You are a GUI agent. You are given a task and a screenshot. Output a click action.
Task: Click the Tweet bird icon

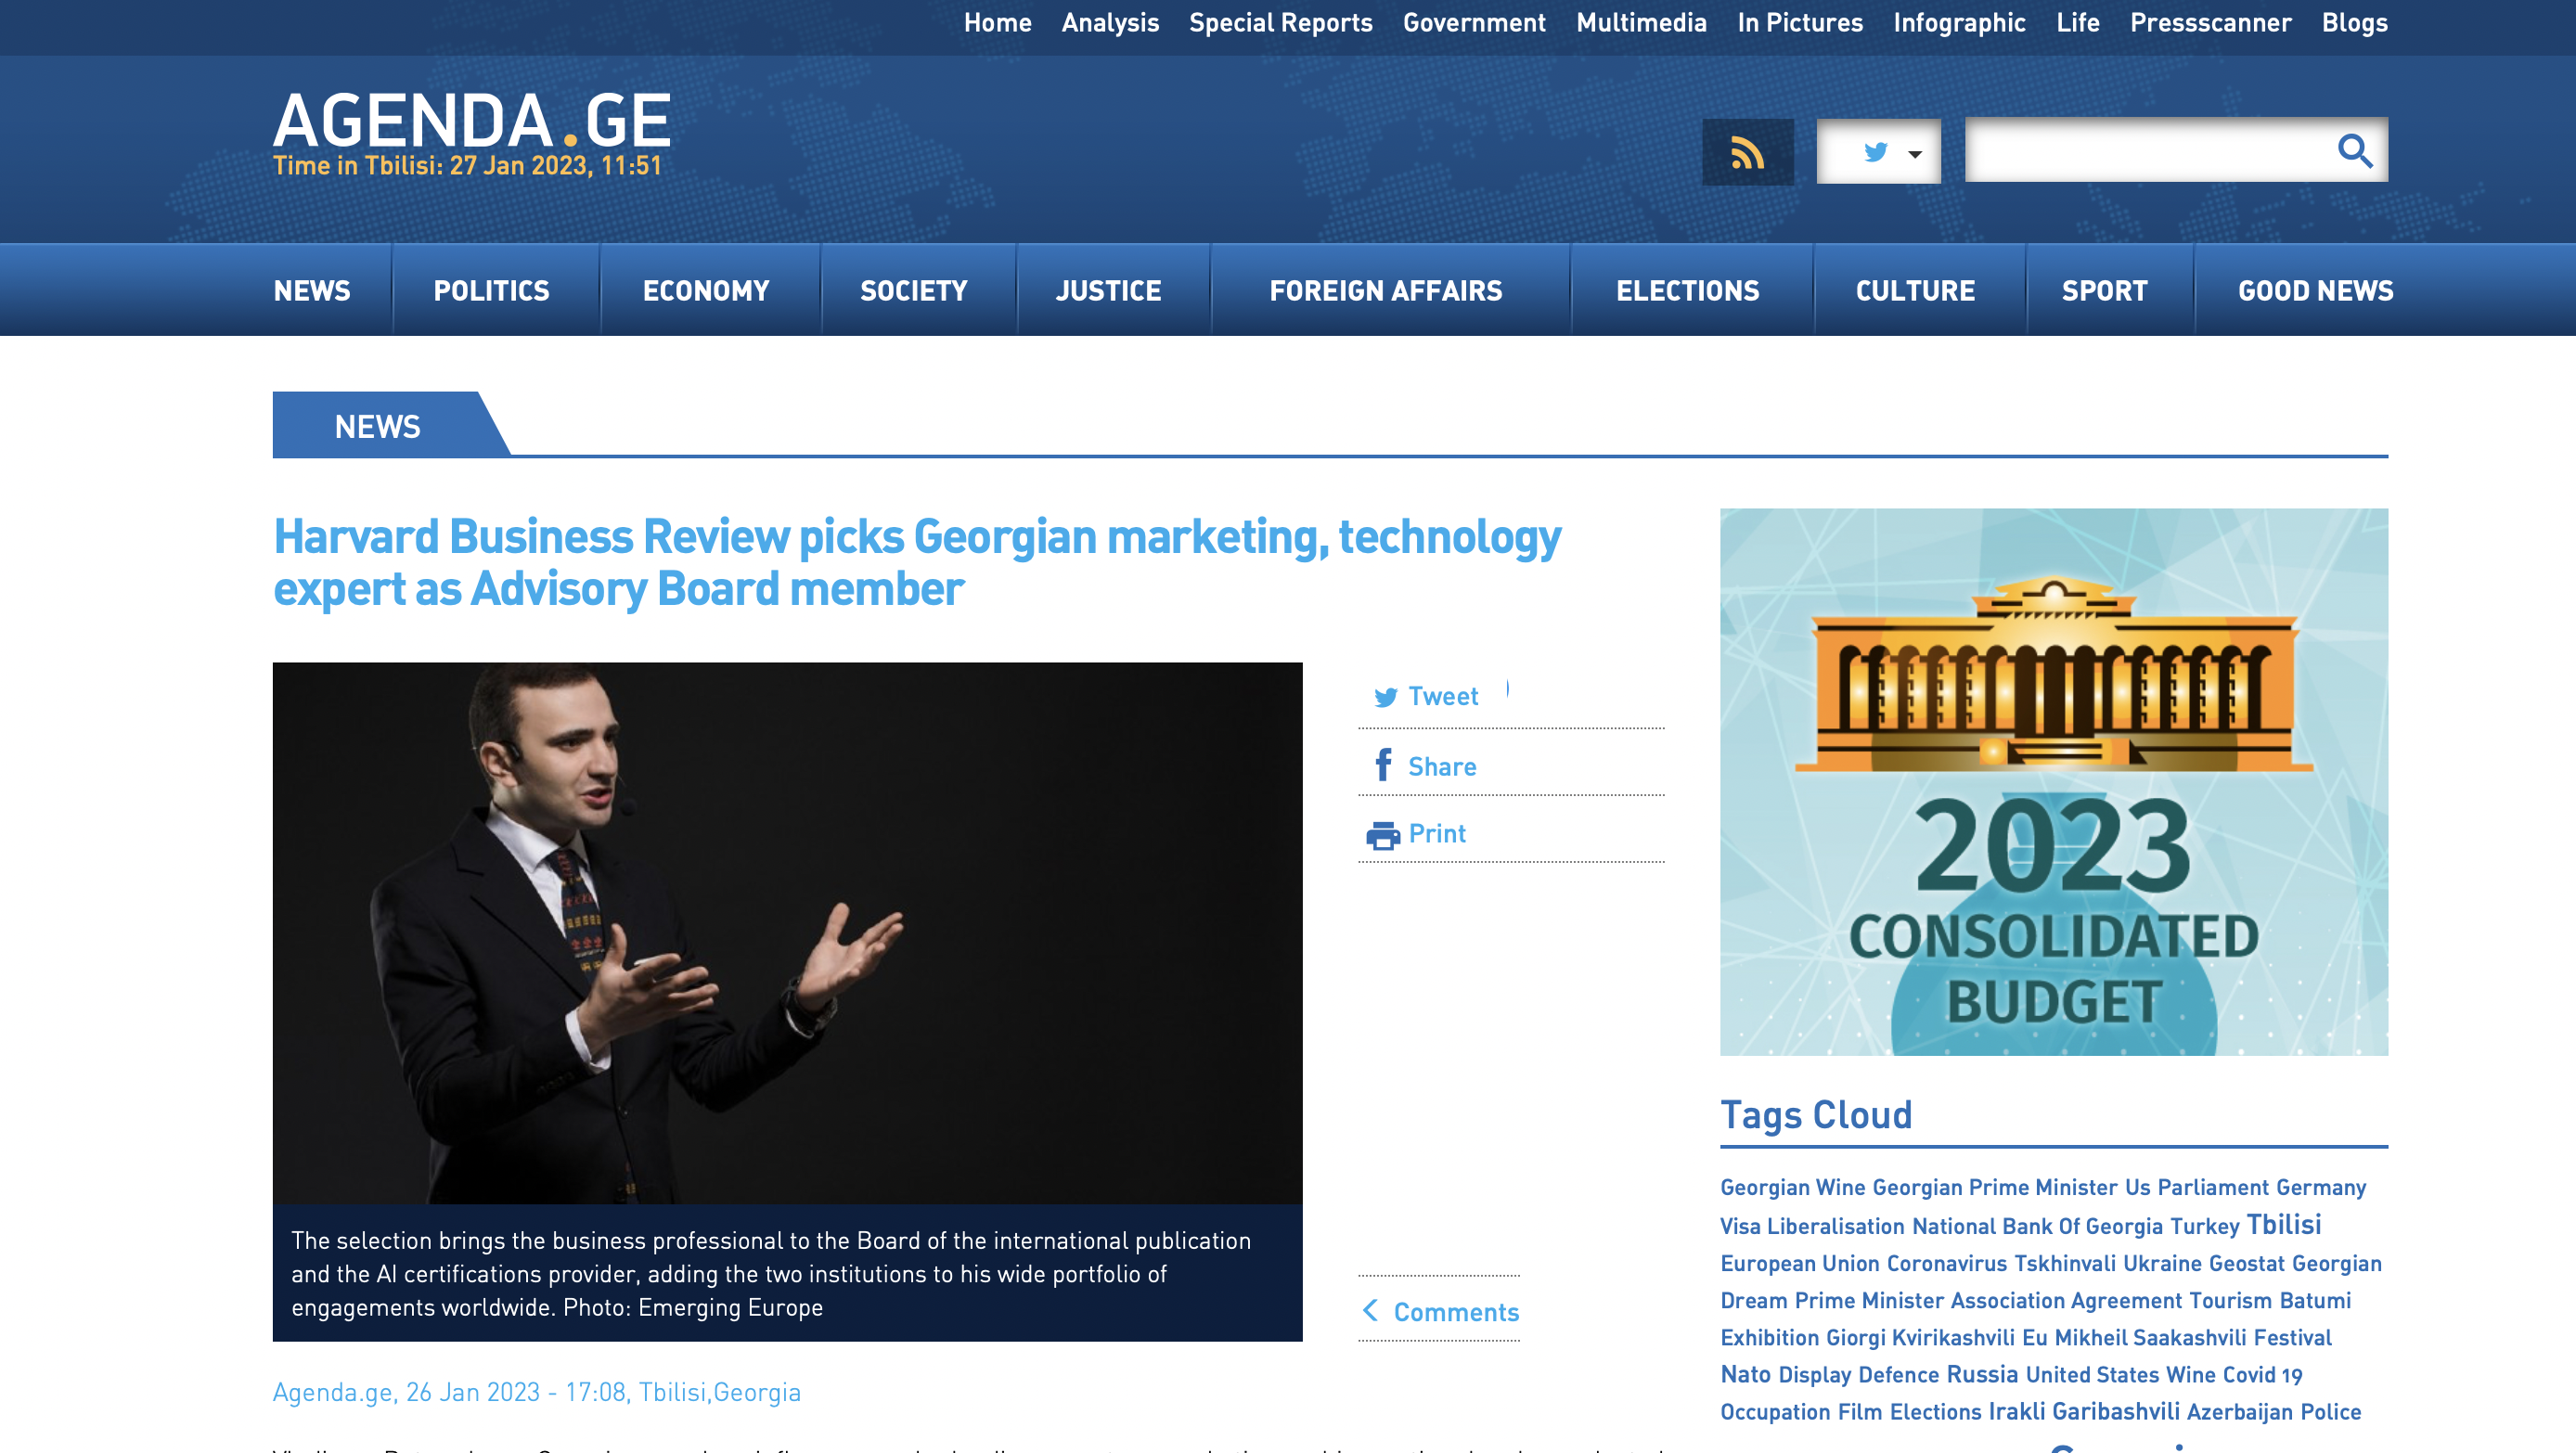click(1385, 697)
